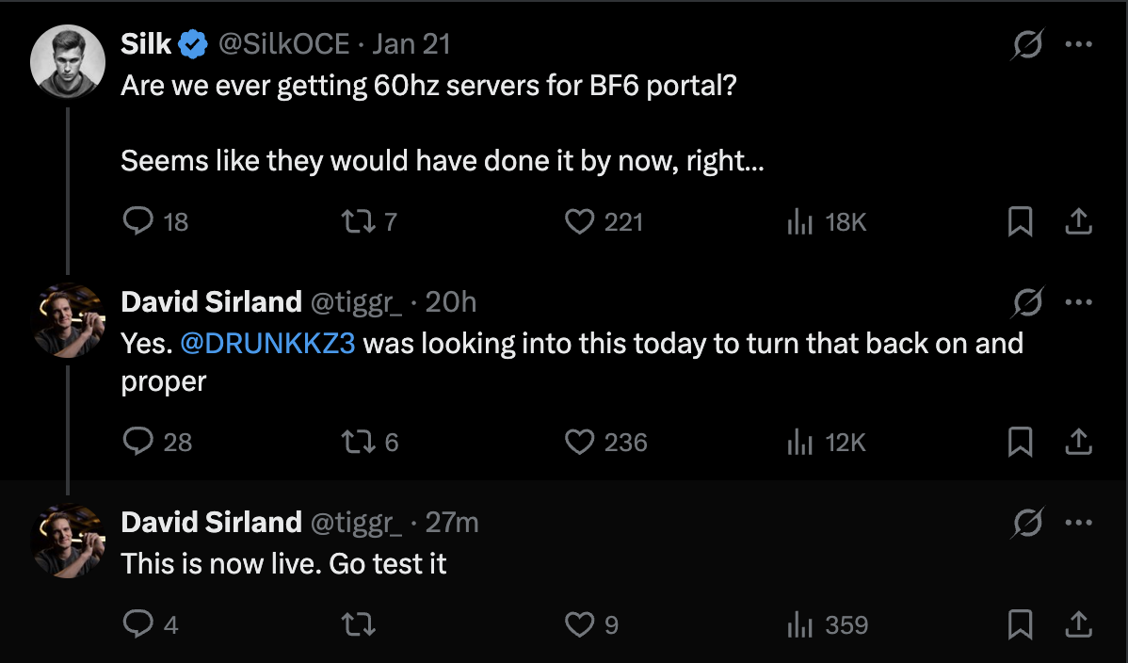The width and height of the screenshot is (1128, 663).
Task: Bookmark the "This is now live" tweet
Action: [1021, 624]
